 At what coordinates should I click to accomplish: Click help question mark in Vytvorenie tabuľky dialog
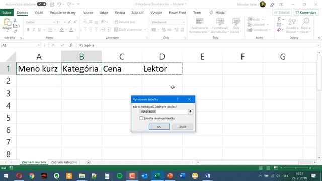click(x=178, y=99)
